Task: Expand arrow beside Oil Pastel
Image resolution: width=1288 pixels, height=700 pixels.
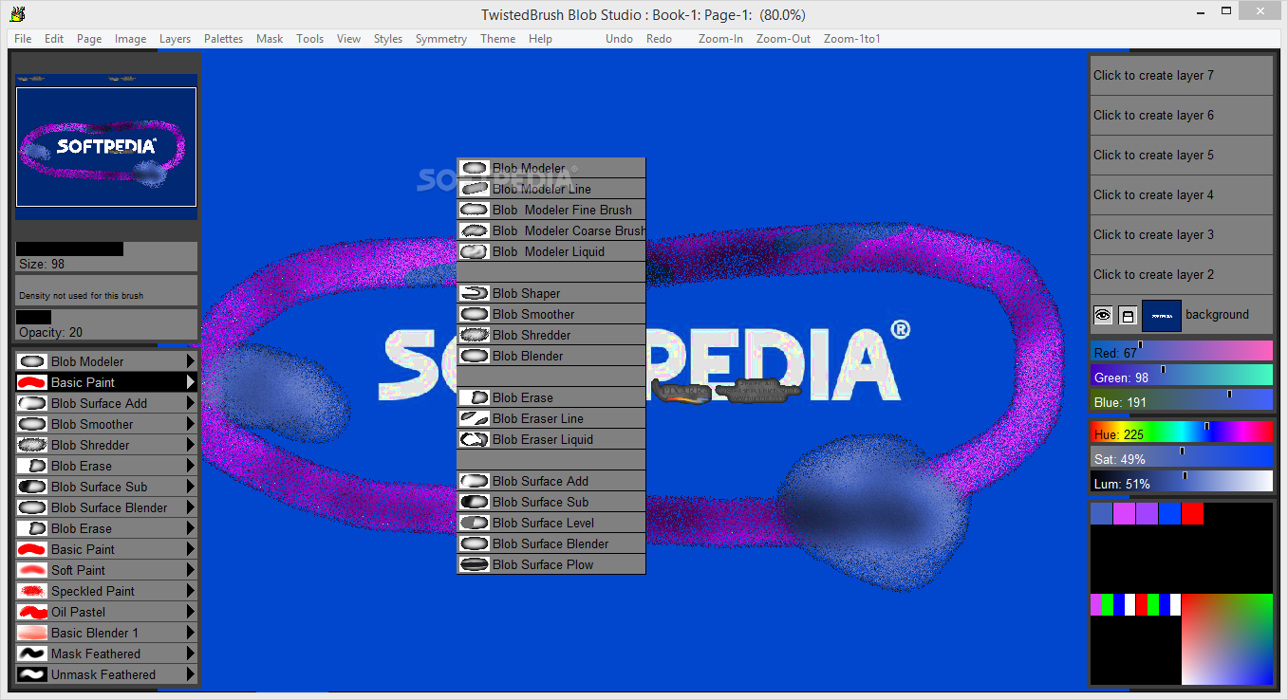Action: tap(191, 612)
